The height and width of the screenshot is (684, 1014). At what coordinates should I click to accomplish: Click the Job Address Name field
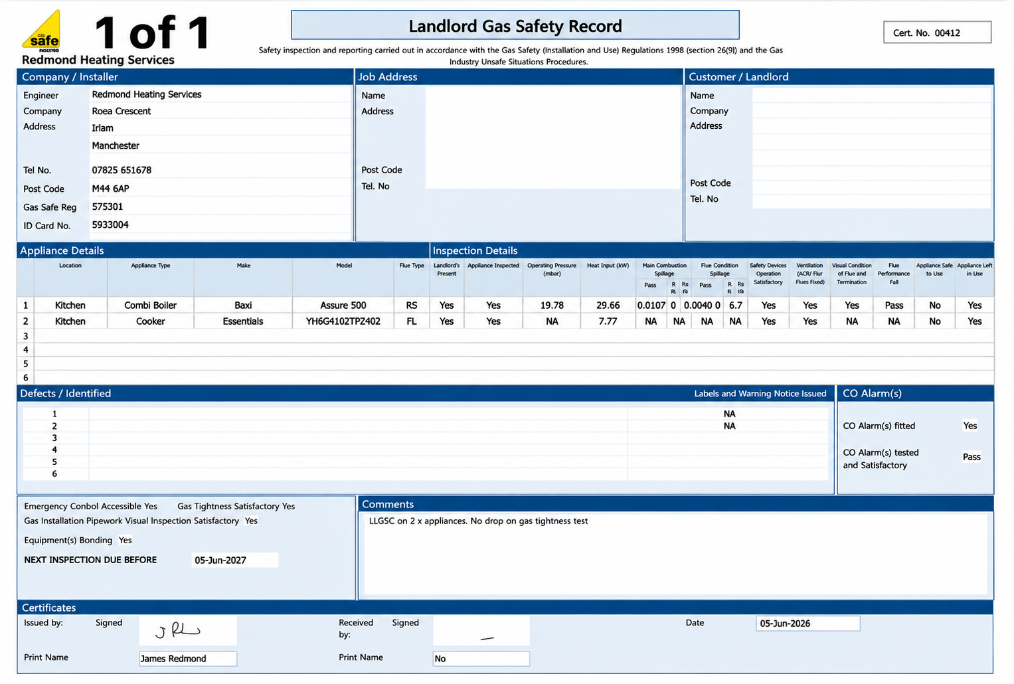coord(553,95)
